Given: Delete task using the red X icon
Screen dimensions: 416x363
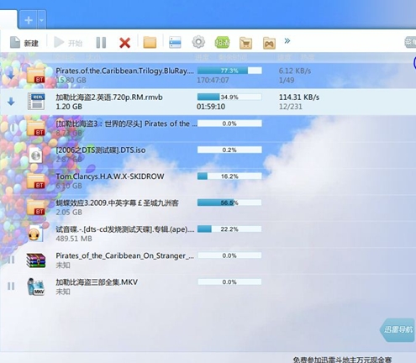Looking at the screenshot, I should (x=124, y=43).
